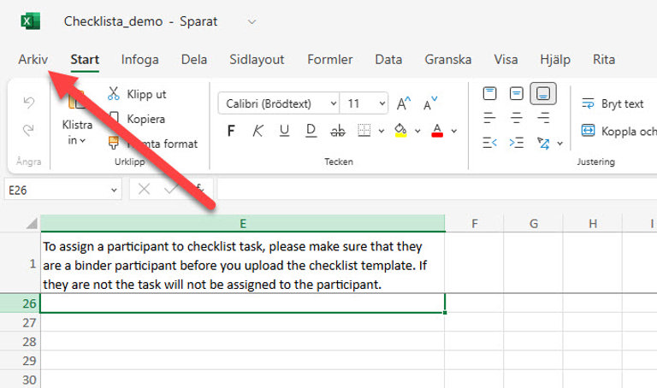Align text right
Image resolution: width=657 pixels, height=388 pixels.
pyautogui.click(x=543, y=118)
